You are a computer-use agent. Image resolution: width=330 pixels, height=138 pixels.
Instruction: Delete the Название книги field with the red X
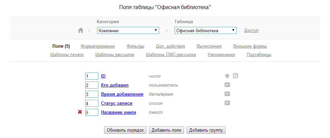[x=80, y=112]
